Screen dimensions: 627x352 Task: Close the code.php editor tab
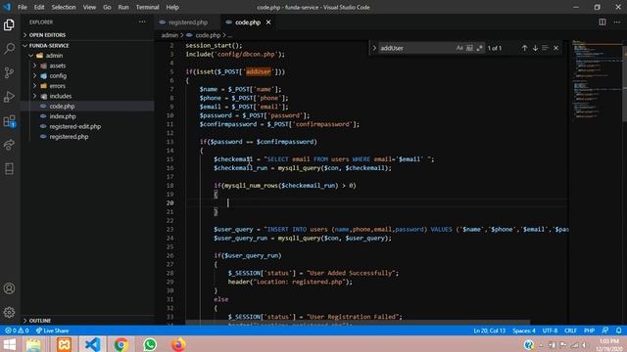coord(268,22)
